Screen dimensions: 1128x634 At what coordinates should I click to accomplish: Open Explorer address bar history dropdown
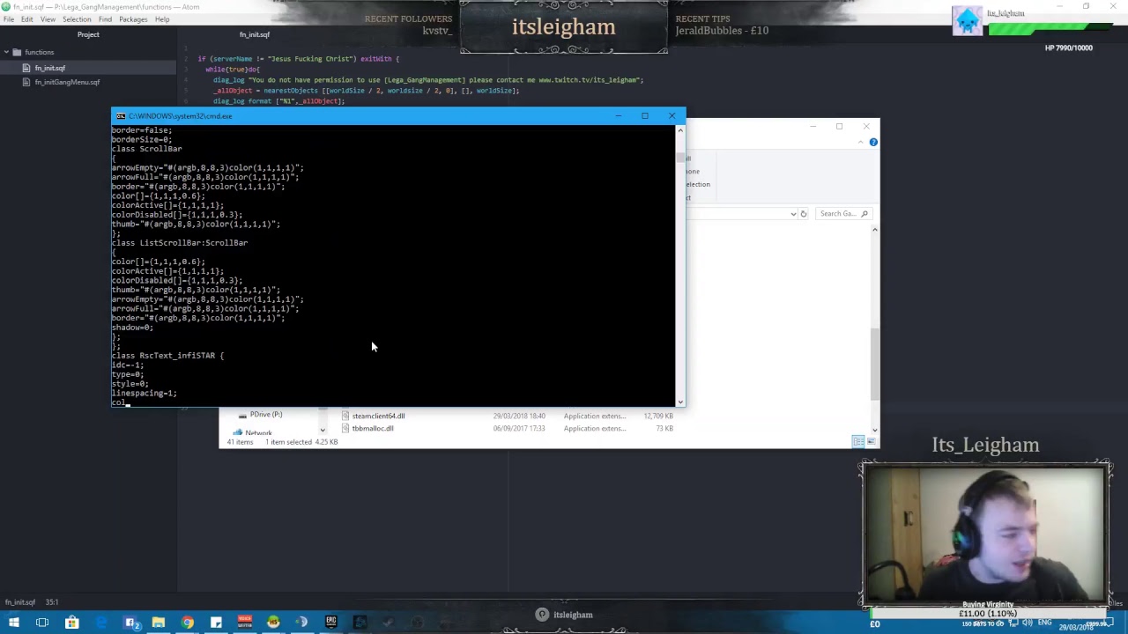click(793, 213)
